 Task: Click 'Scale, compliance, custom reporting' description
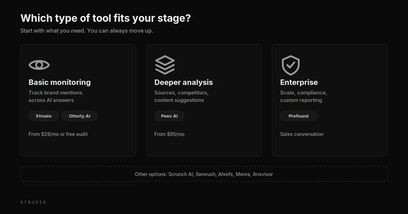(304, 96)
